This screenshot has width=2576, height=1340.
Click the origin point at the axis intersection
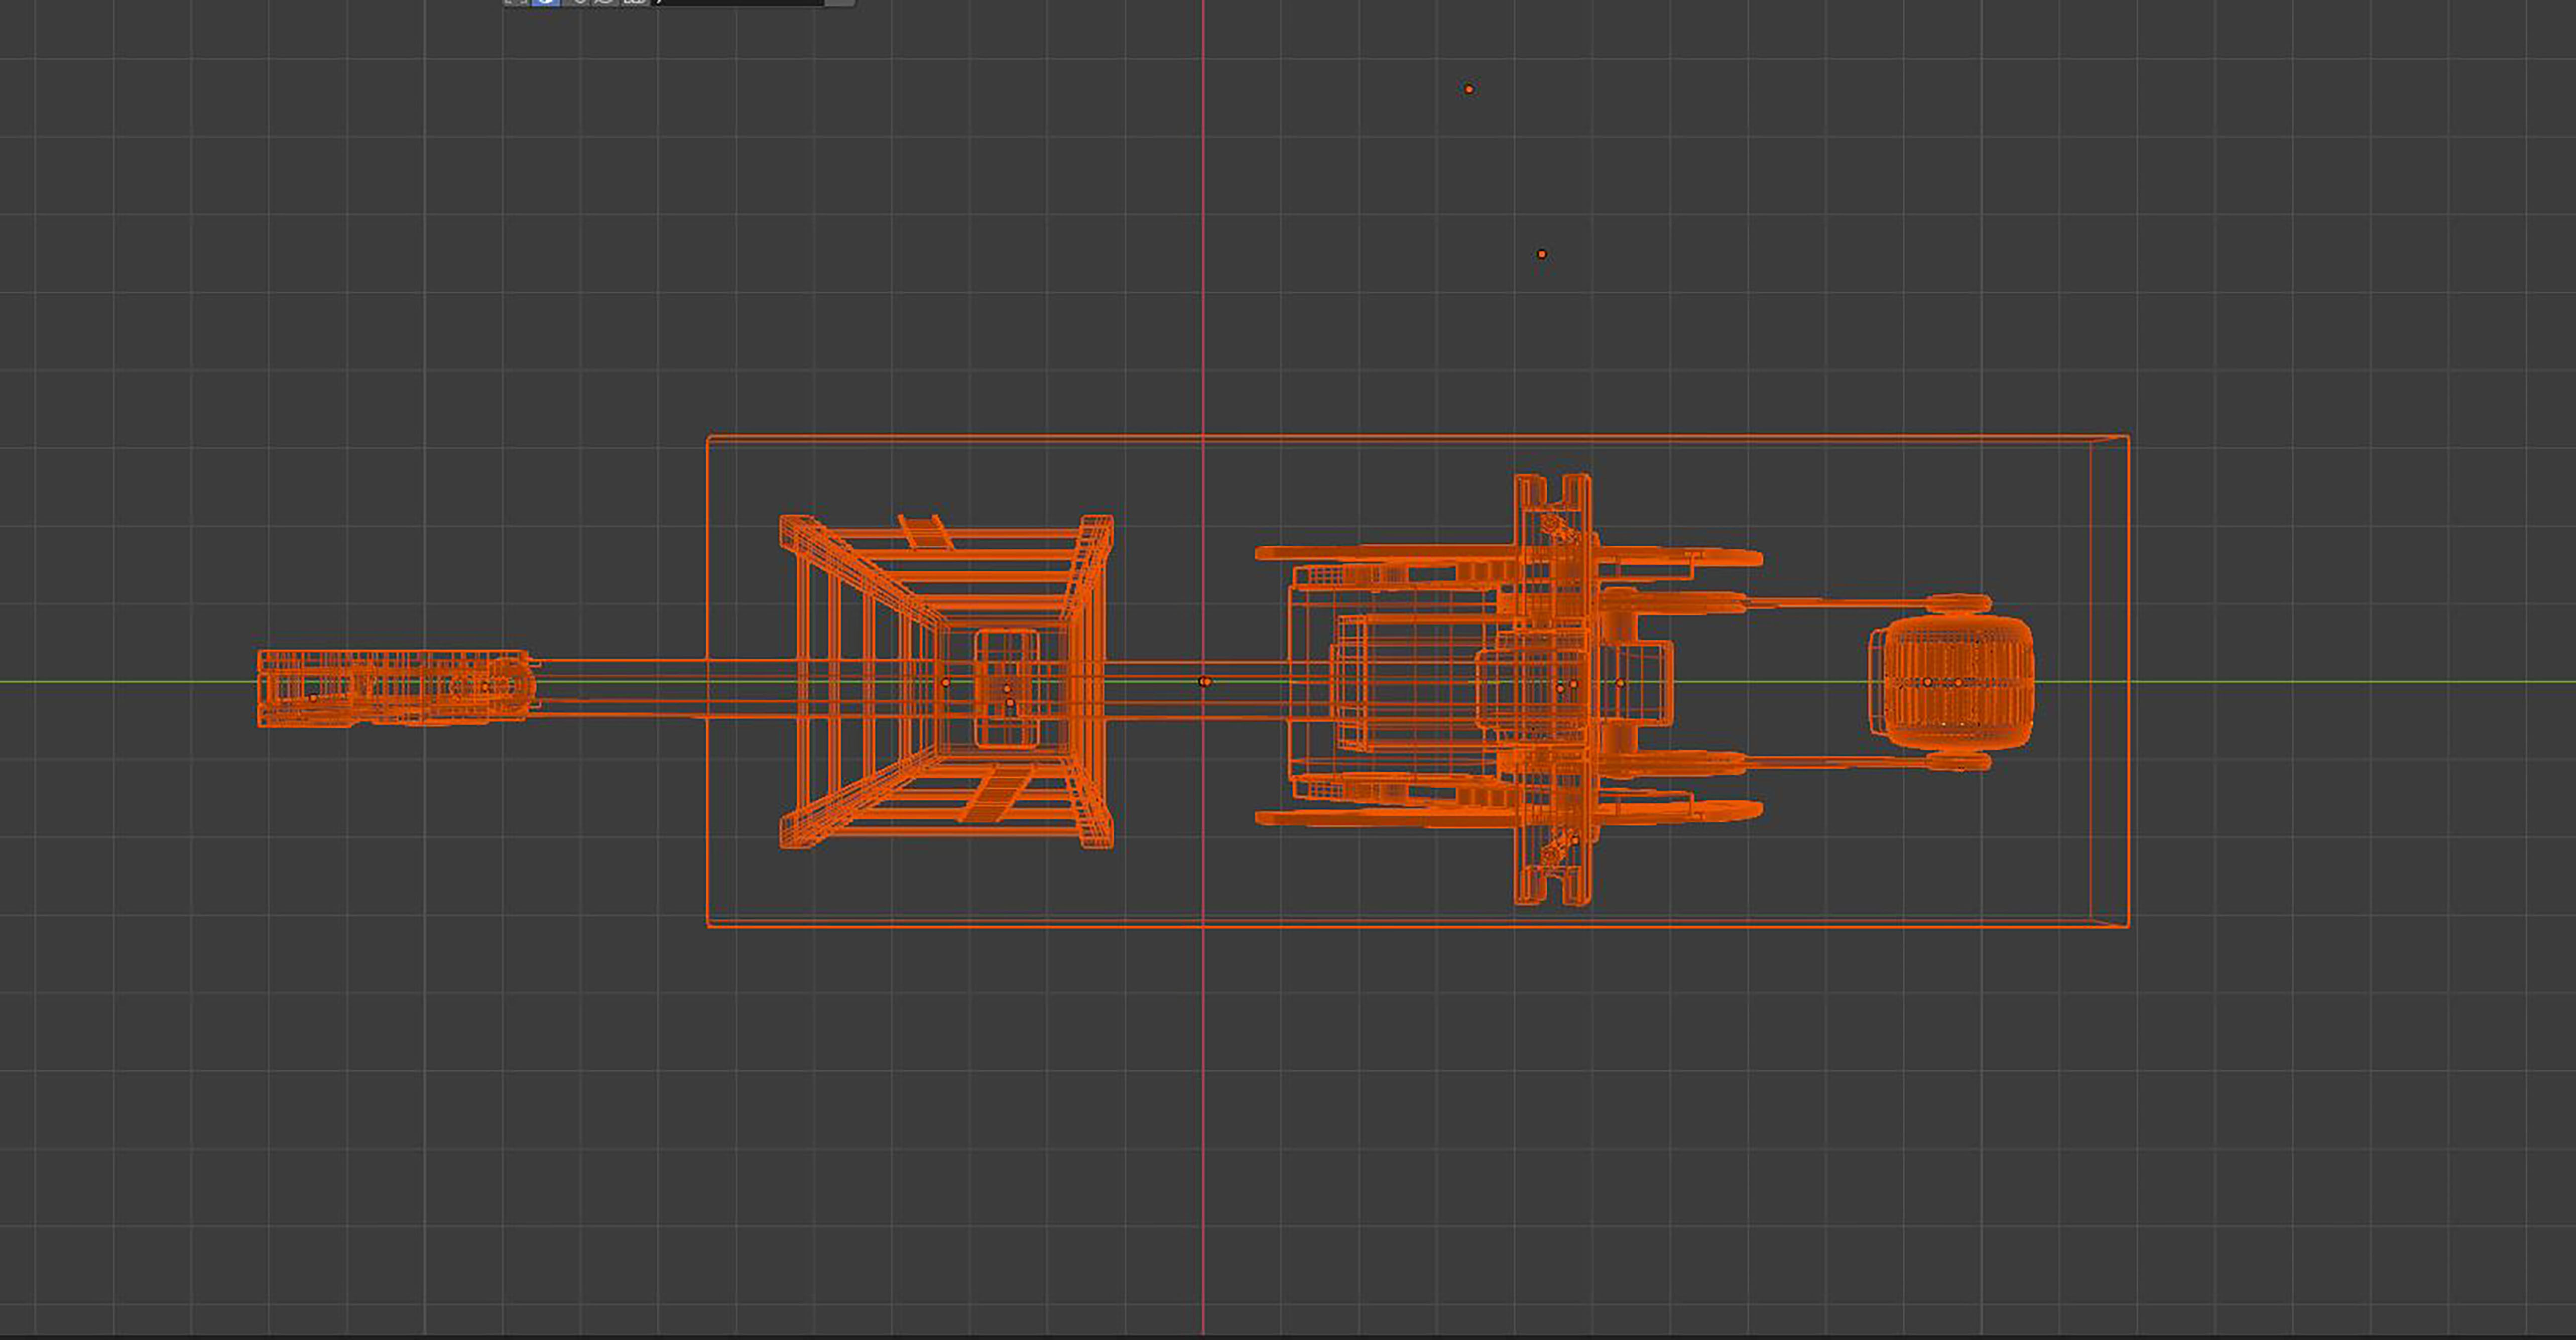tap(1205, 682)
